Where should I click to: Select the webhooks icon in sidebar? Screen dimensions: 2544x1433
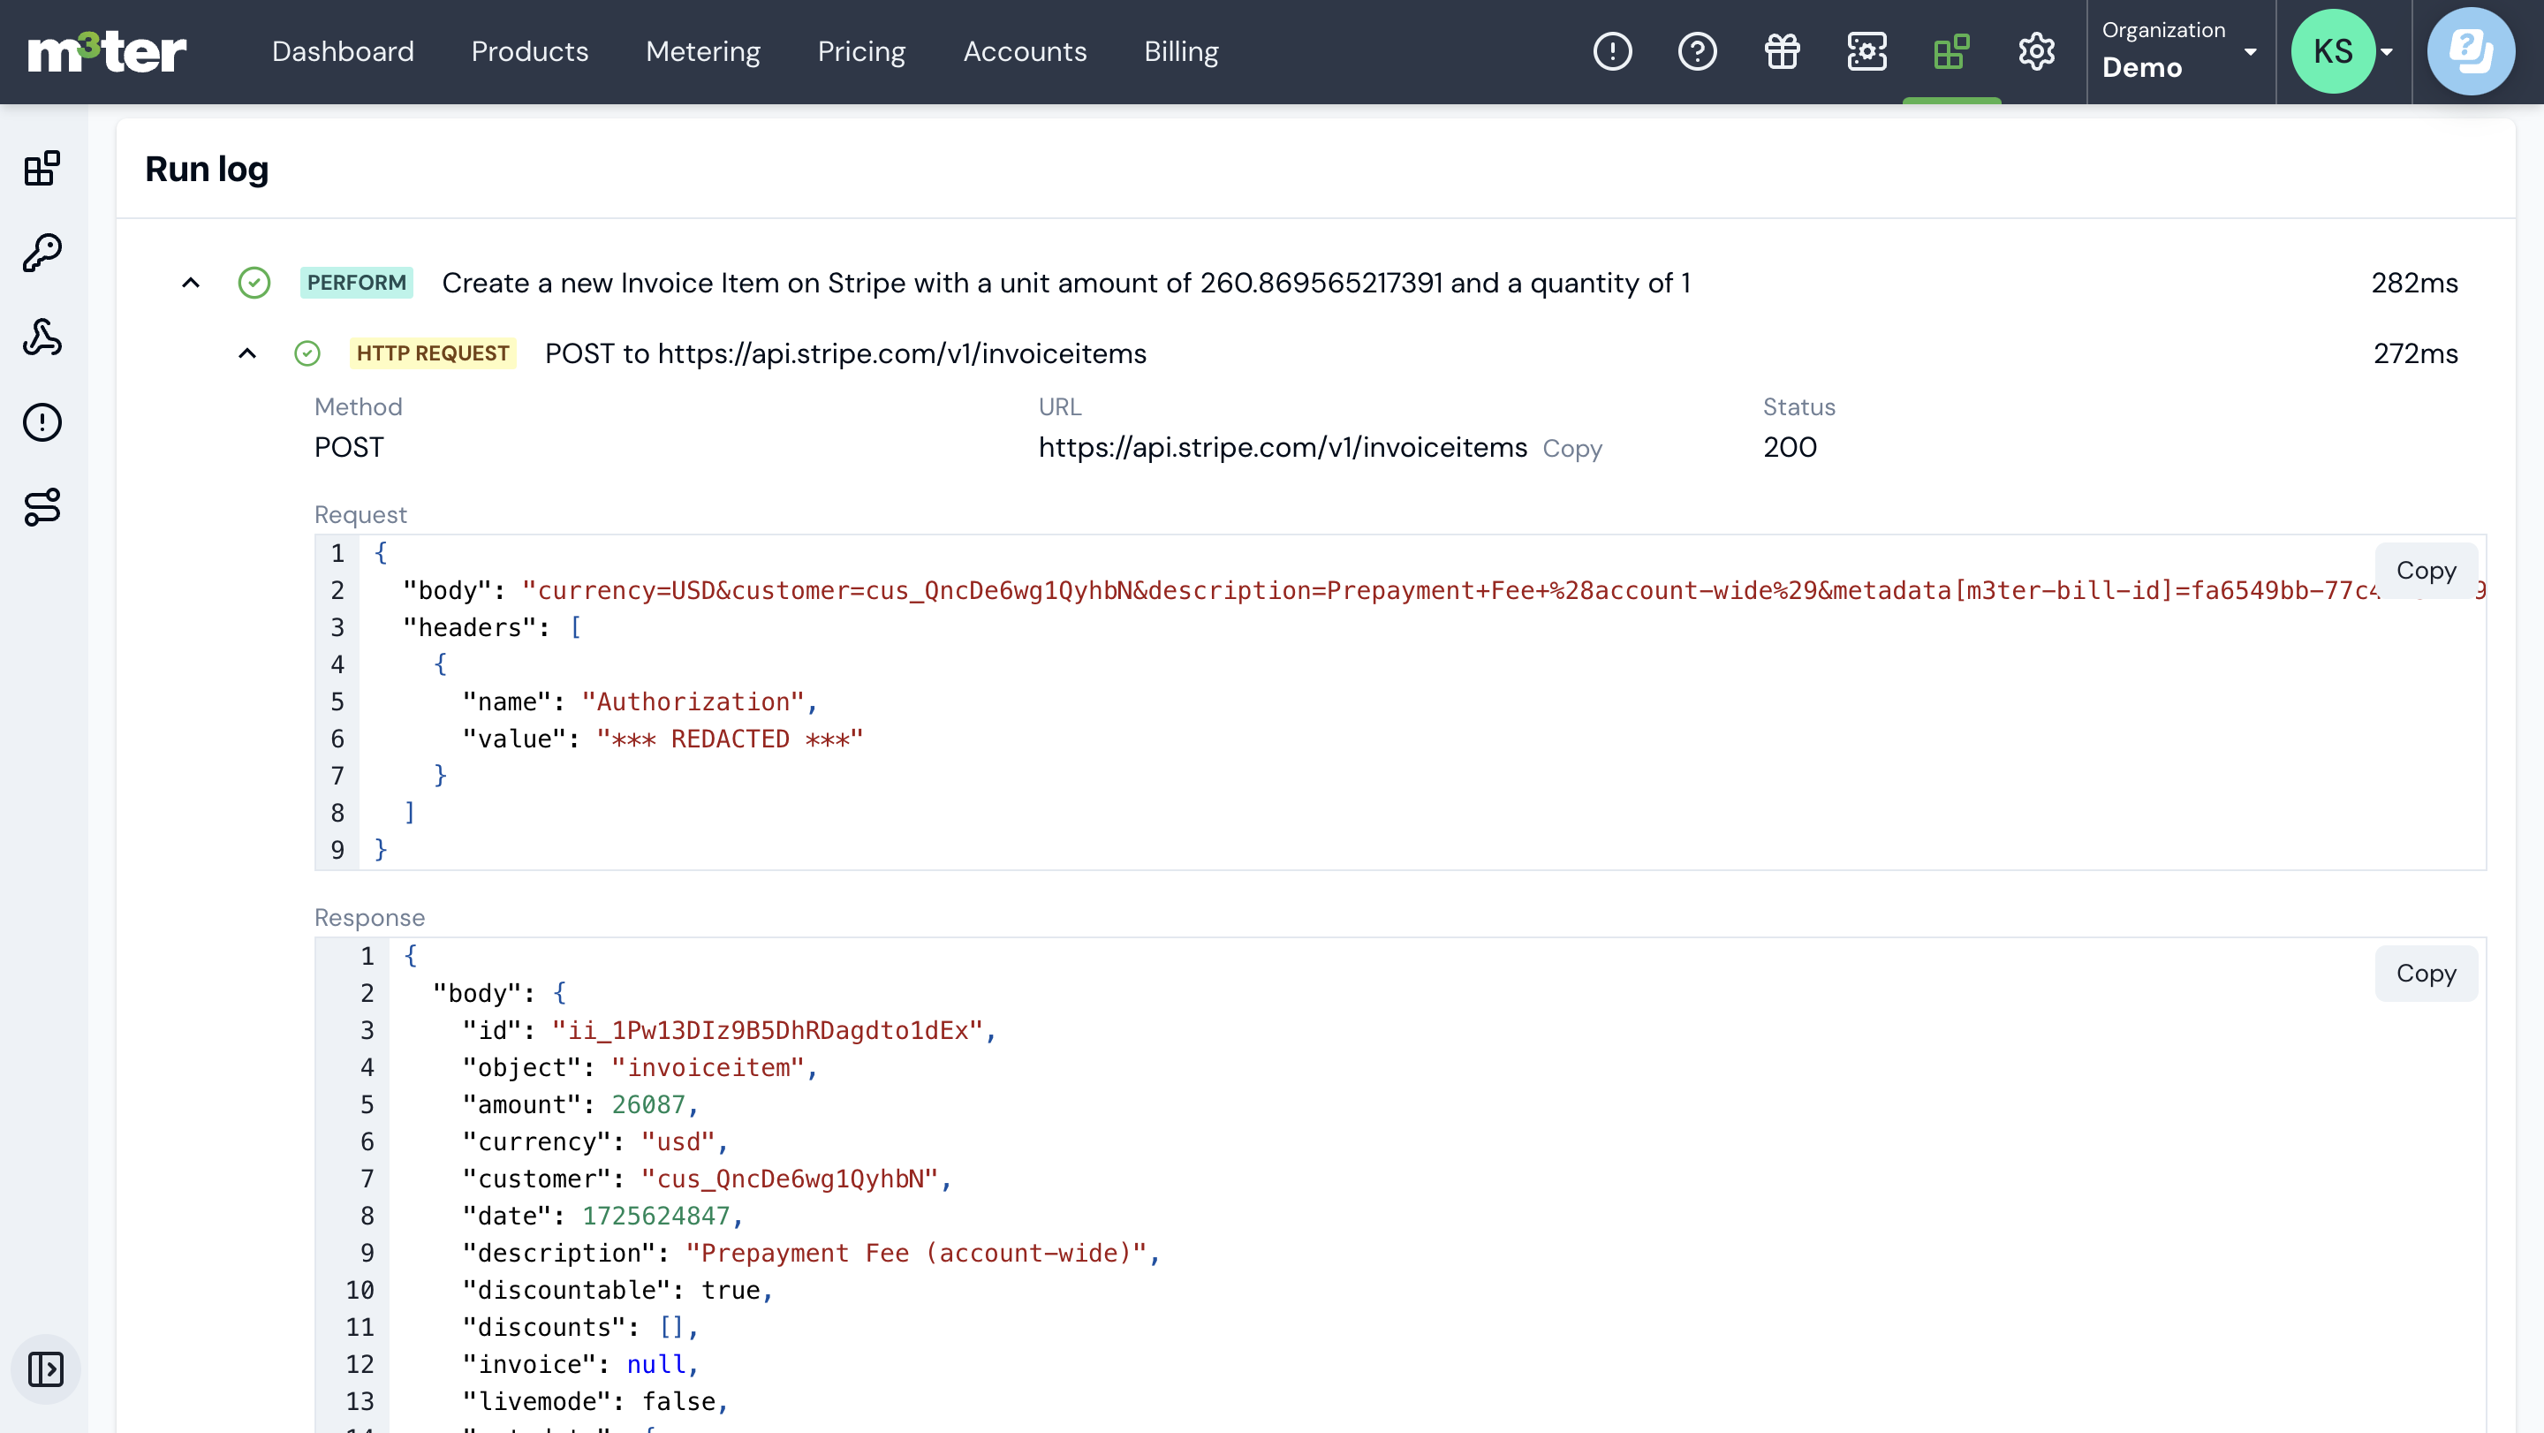click(42, 337)
